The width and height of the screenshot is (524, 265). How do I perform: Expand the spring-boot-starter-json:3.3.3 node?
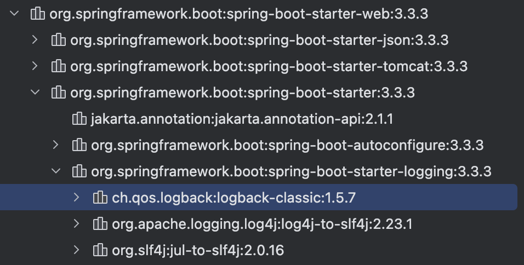coord(35,40)
